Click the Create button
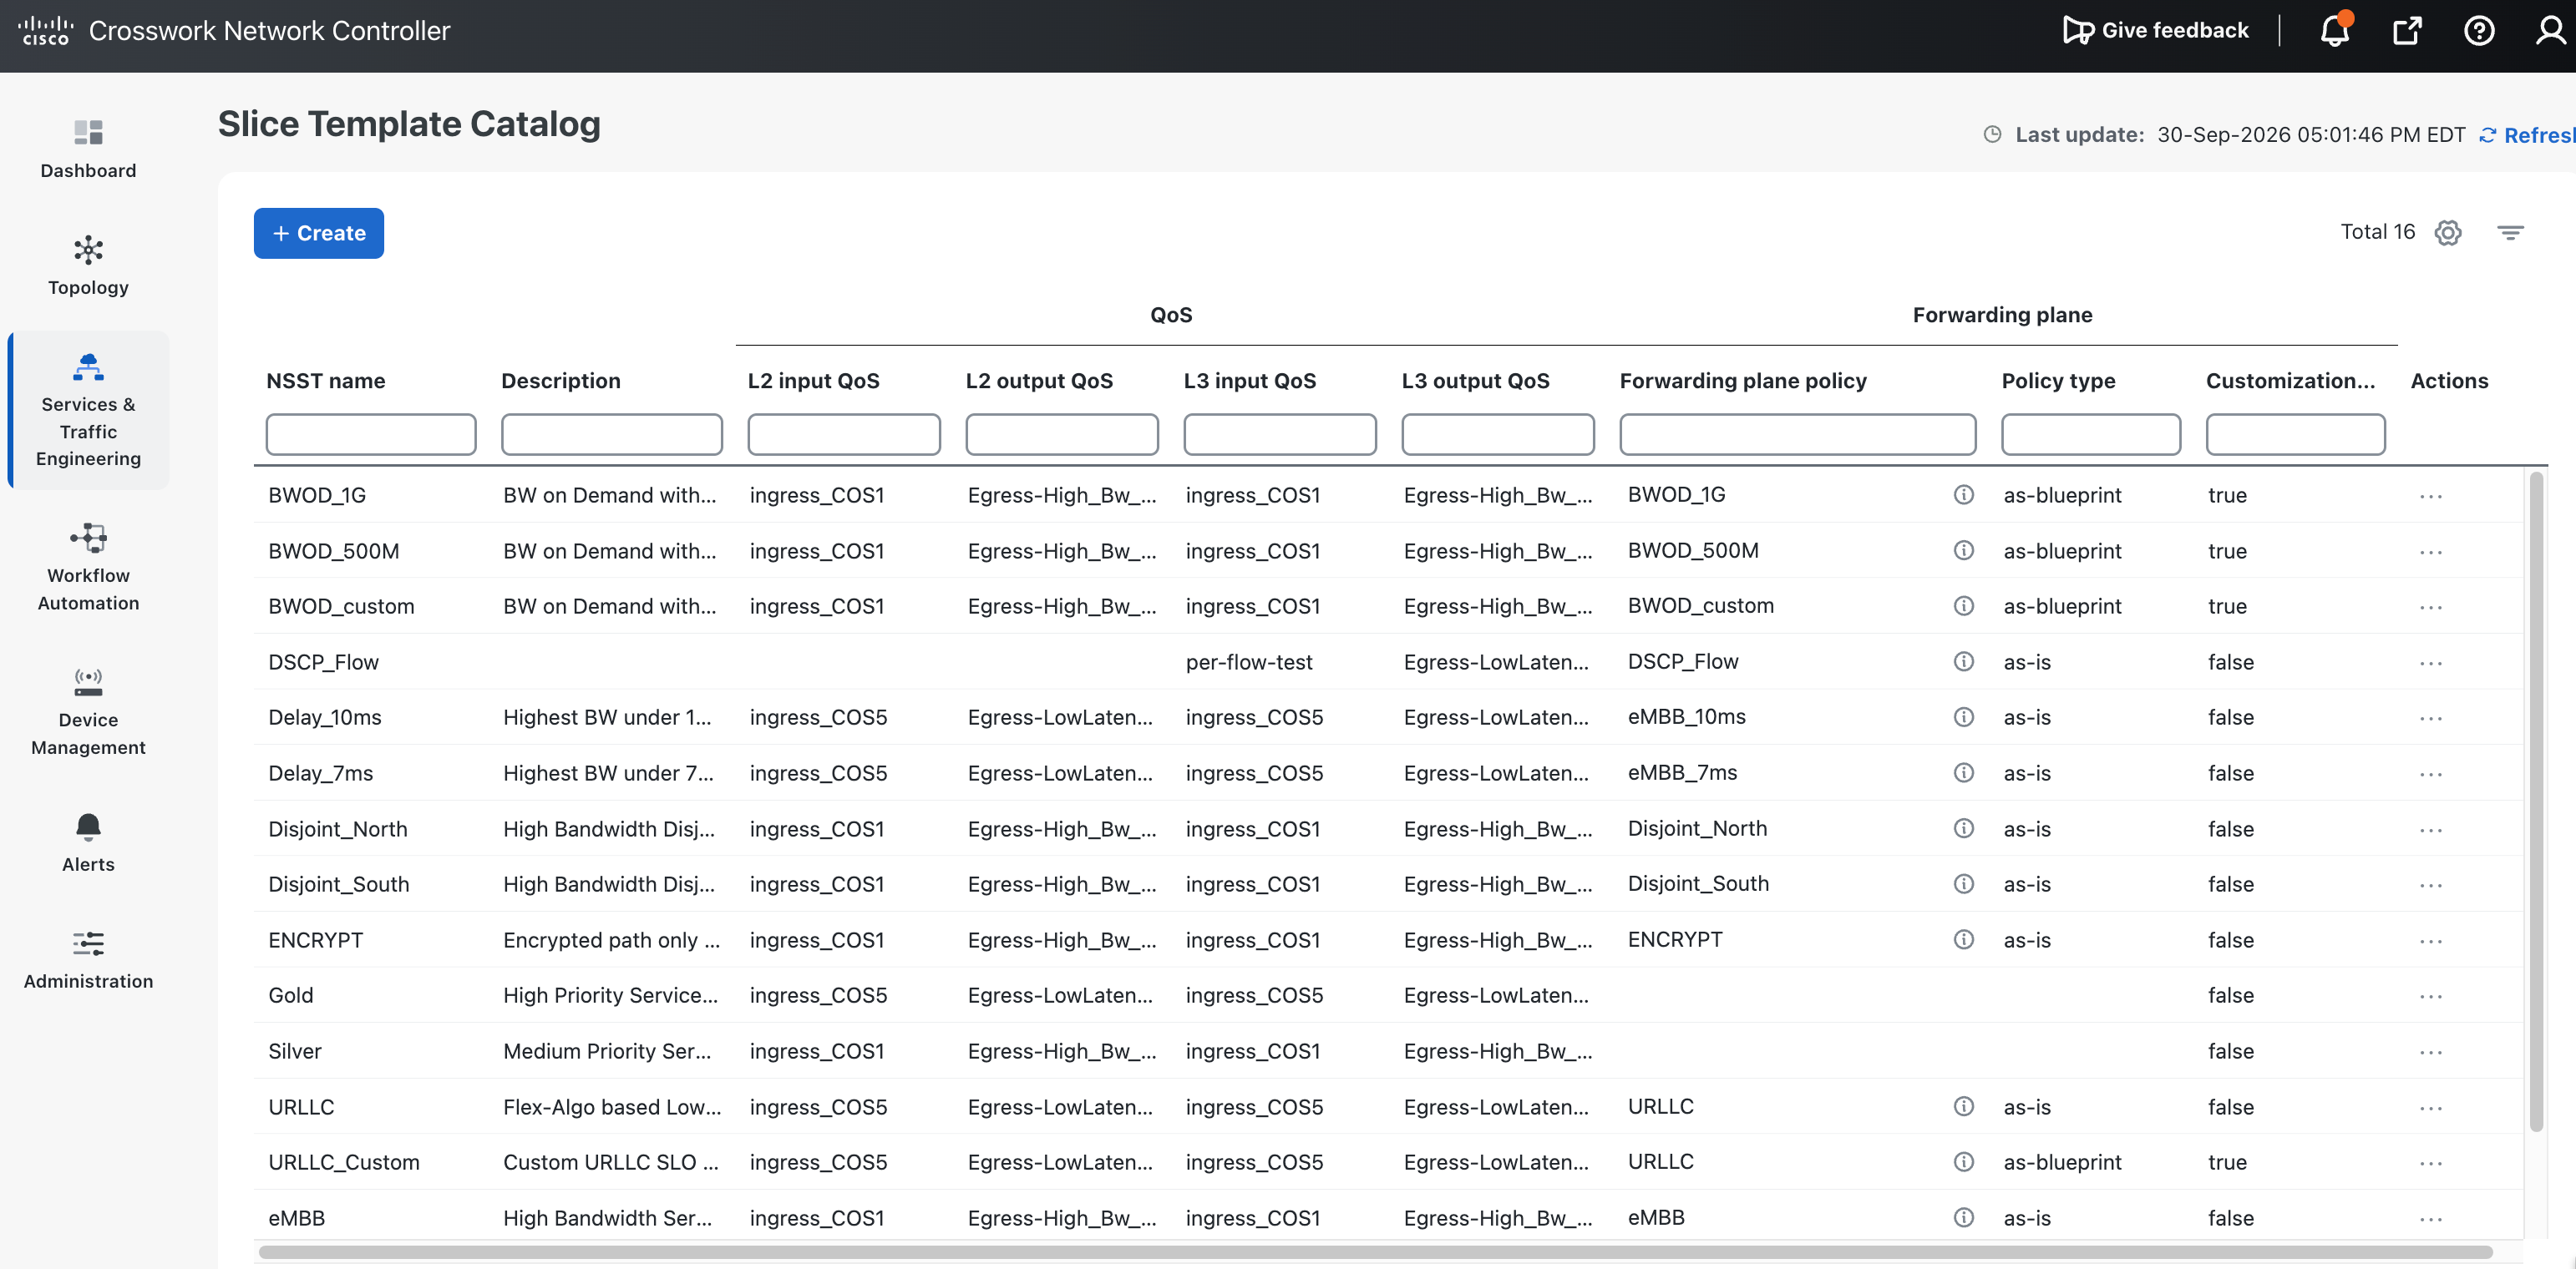 tap(319, 233)
